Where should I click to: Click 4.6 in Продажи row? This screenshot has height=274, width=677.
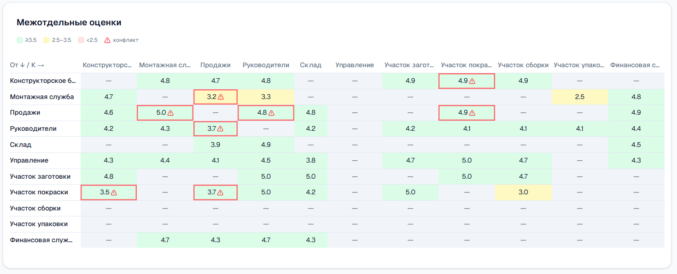109,113
